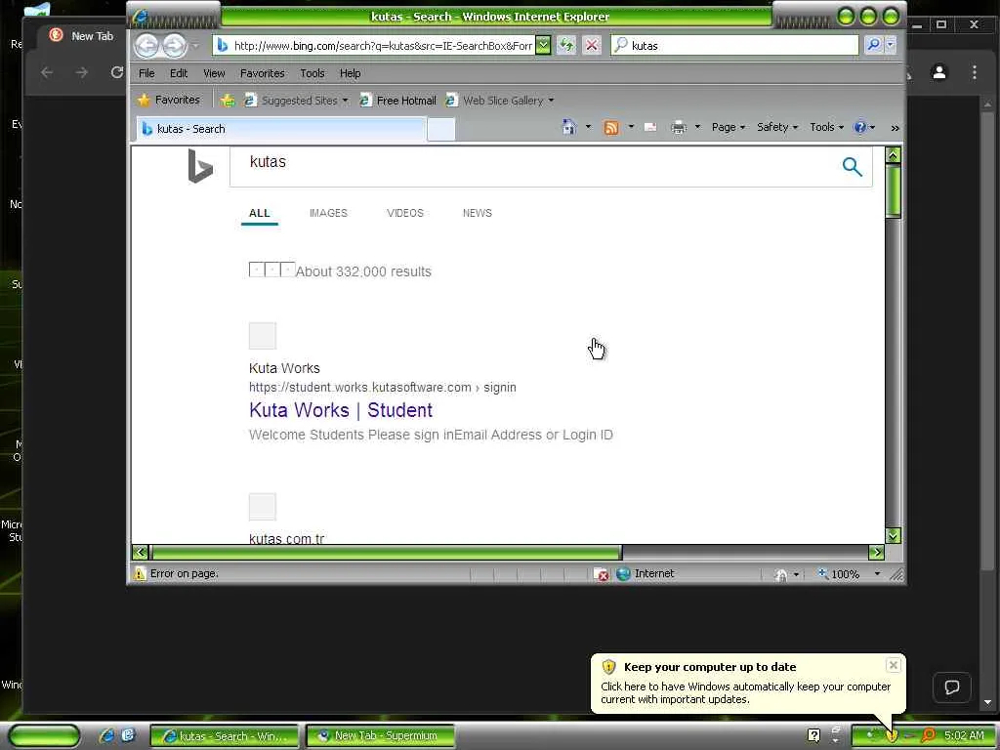The width and height of the screenshot is (1000, 750).
Task: Add page to Favorites bar icon
Action: click(228, 101)
